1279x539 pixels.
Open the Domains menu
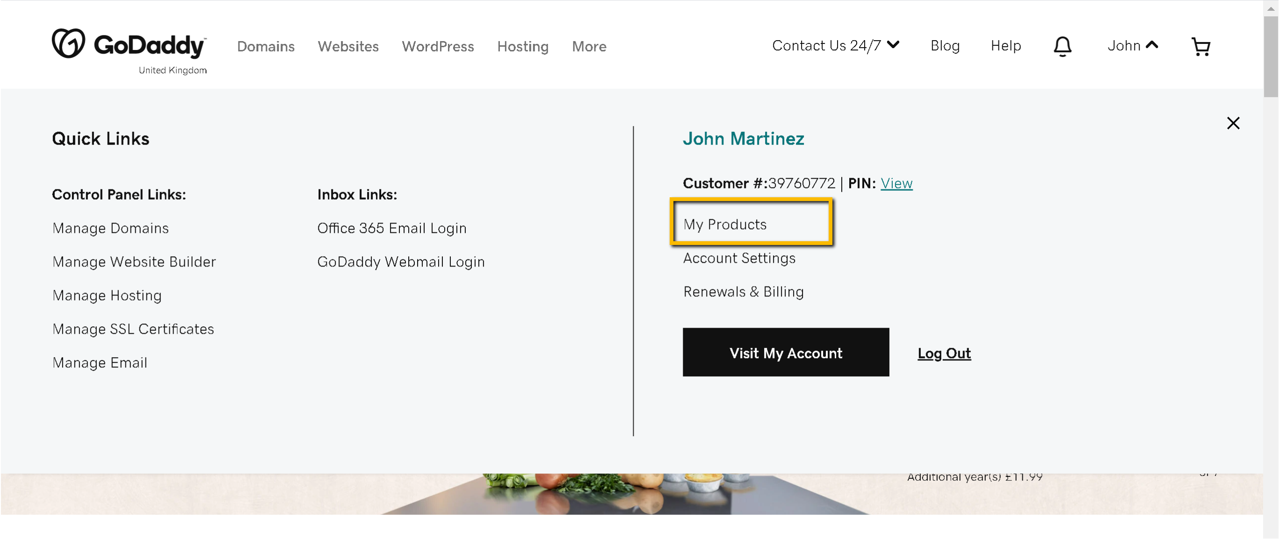[266, 46]
